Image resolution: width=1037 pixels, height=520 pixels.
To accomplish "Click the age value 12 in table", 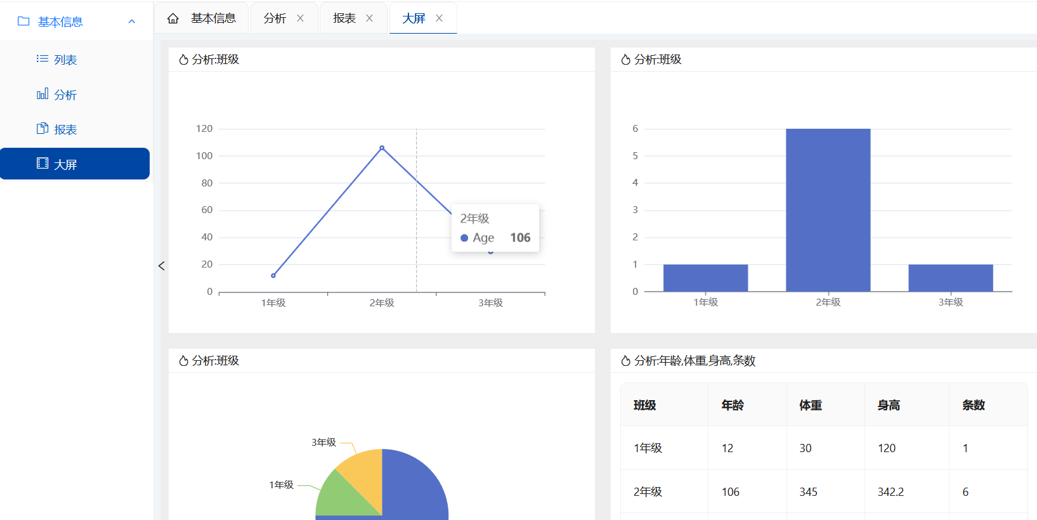I will (x=727, y=448).
